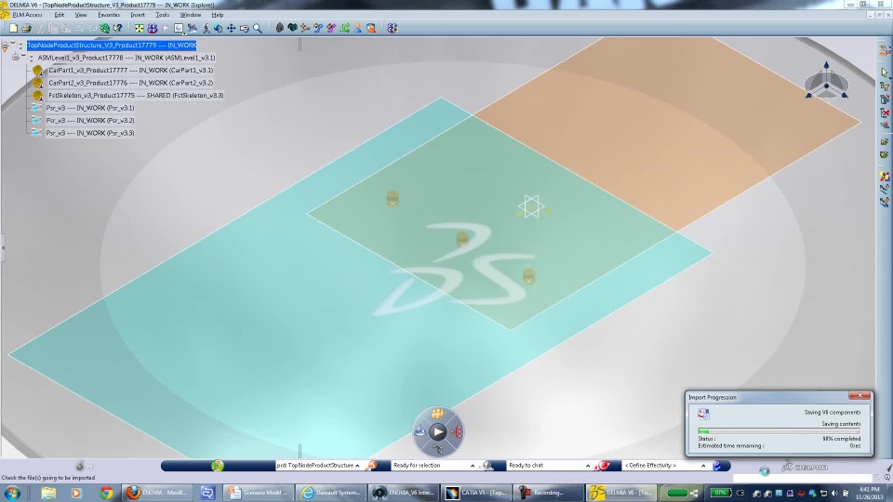Open the Insert menu
This screenshot has width=893, height=502.
138,15
